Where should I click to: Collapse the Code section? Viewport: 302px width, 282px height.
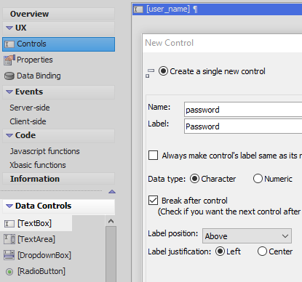click(x=9, y=135)
